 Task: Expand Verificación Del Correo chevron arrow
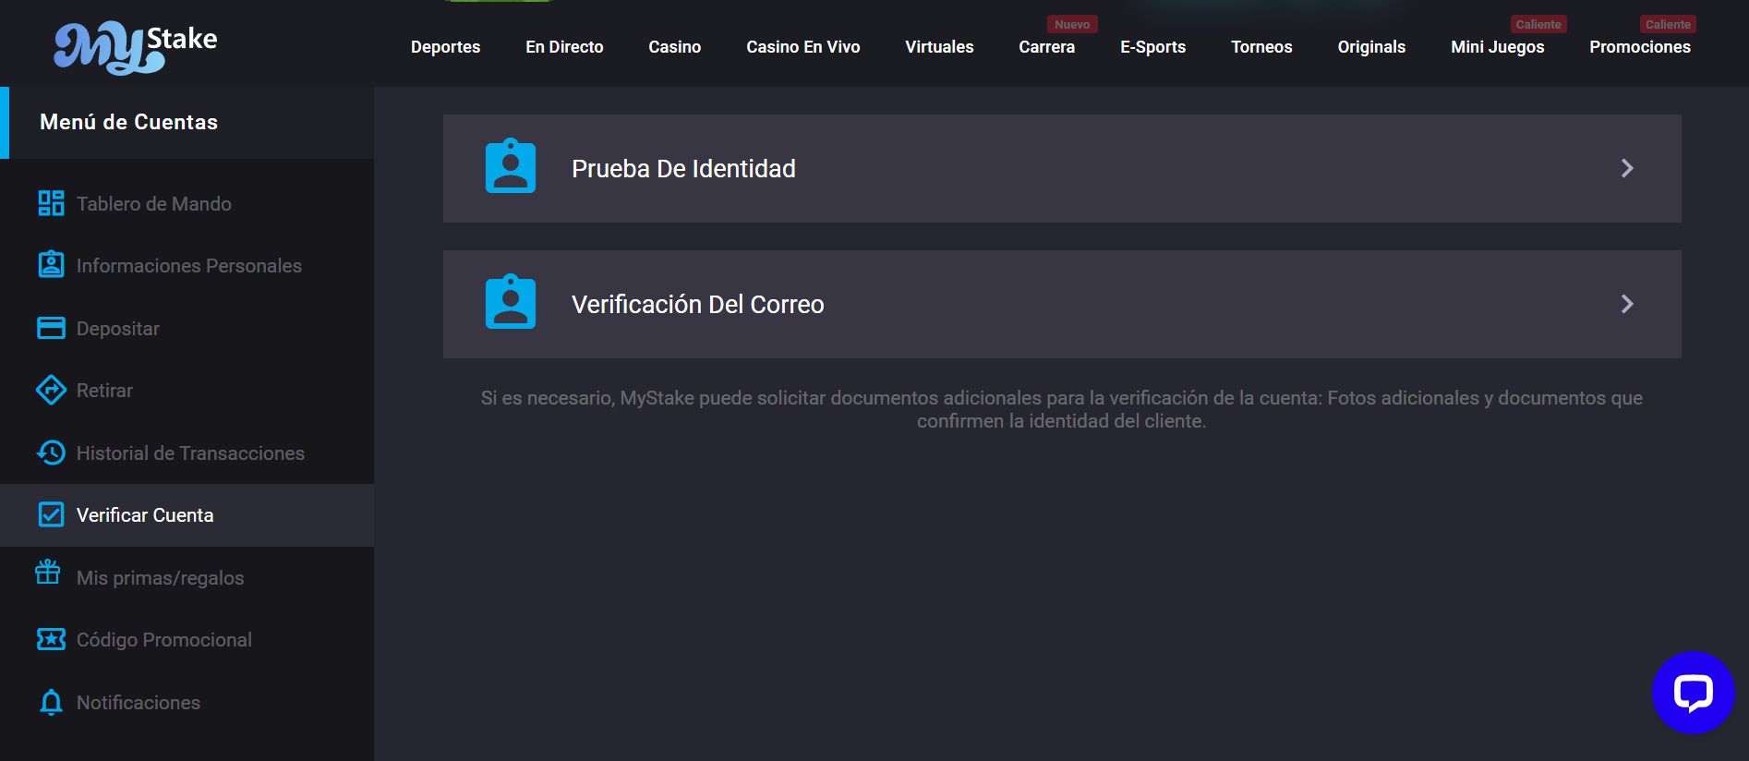click(1627, 304)
